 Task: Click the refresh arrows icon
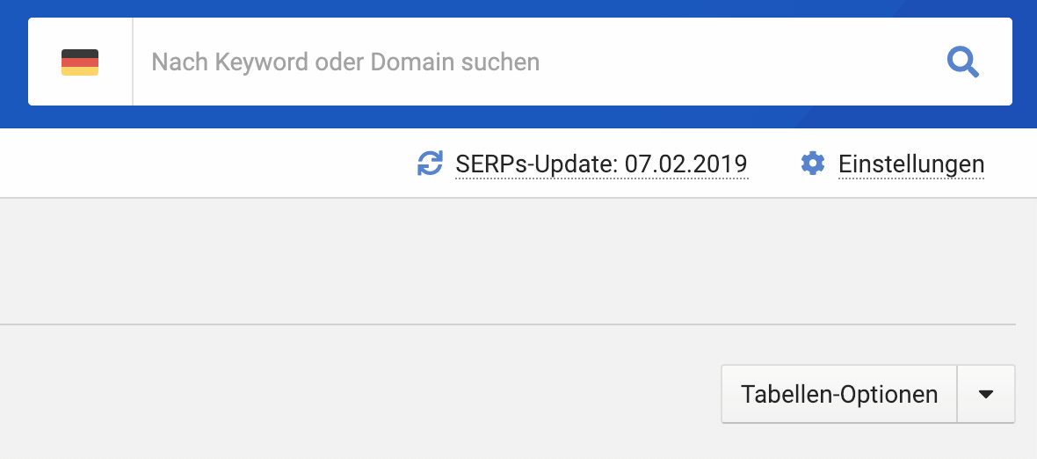430,164
